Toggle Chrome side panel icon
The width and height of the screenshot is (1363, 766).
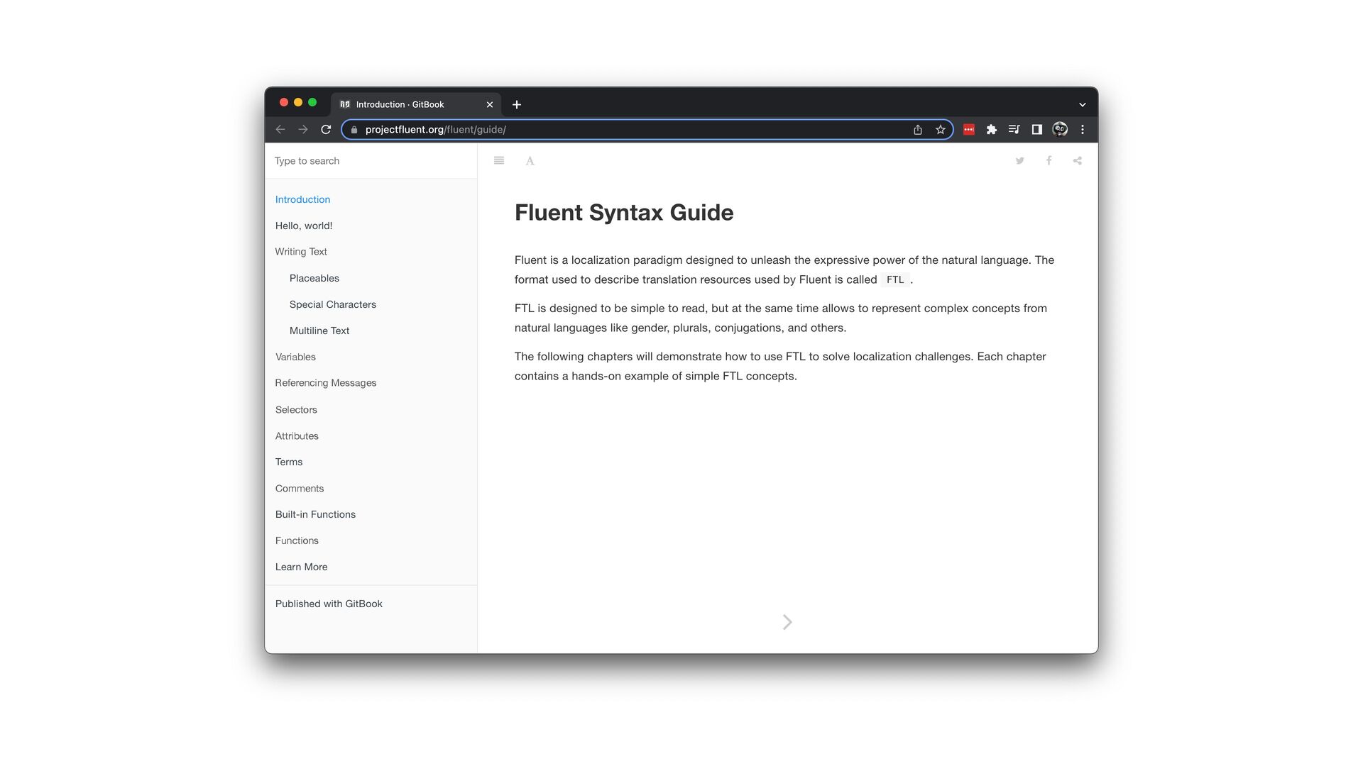click(x=1036, y=130)
